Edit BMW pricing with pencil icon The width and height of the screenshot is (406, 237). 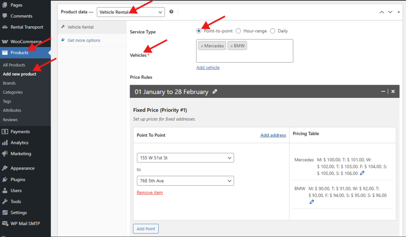tap(312, 202)
